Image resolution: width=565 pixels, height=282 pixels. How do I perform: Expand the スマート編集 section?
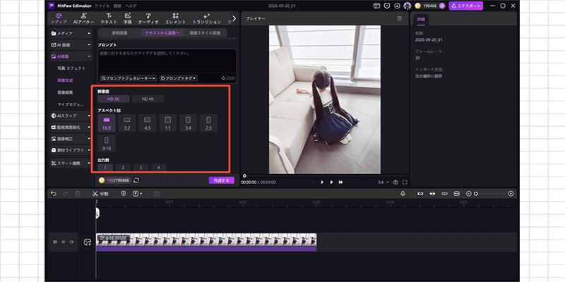[71, 163]
